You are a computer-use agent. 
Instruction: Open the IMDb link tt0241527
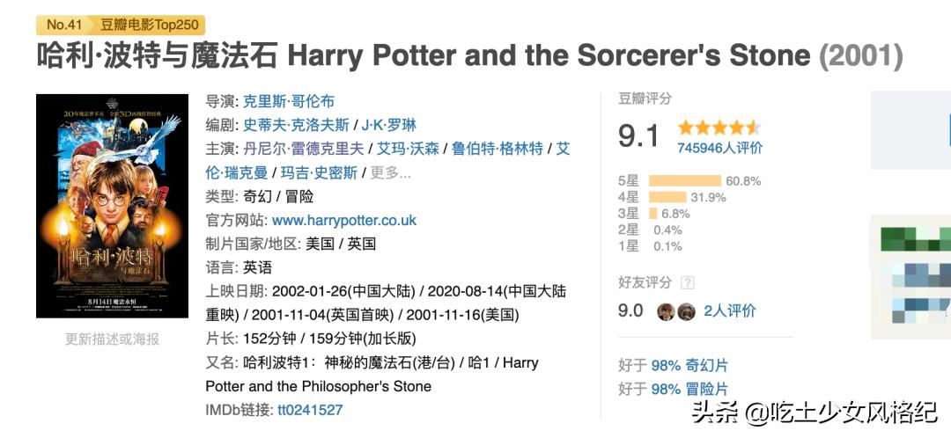coord(310,410)
